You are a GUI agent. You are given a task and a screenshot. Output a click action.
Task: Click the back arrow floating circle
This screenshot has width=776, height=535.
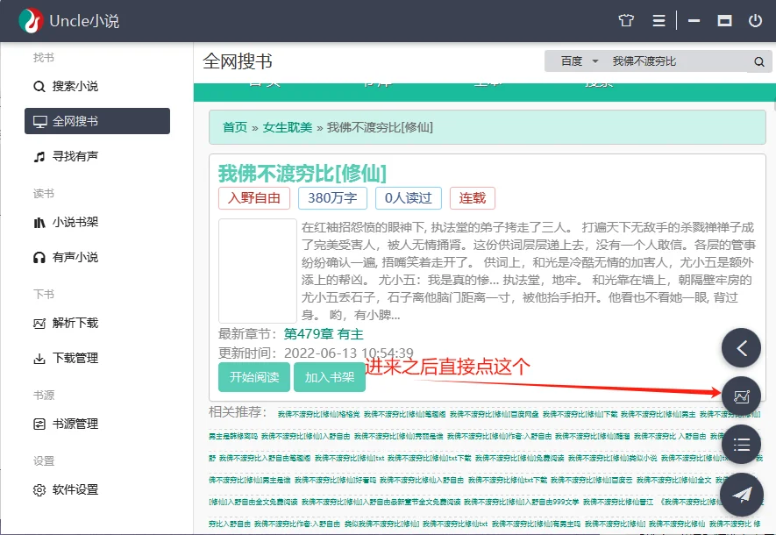[x=741, y=347]
